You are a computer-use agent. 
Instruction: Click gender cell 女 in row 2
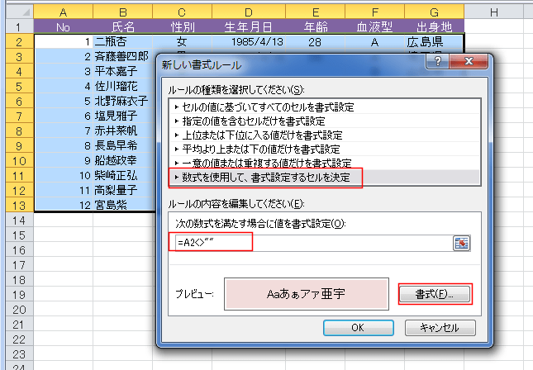tap(182, 41)
